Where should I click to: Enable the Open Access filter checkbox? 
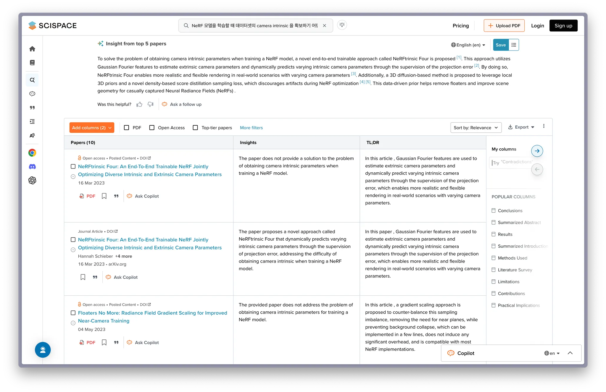pos(152,128)
